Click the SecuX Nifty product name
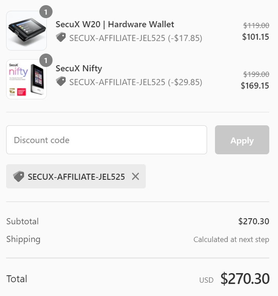Viewport: 278px width, 296px height. coord(79,68)
